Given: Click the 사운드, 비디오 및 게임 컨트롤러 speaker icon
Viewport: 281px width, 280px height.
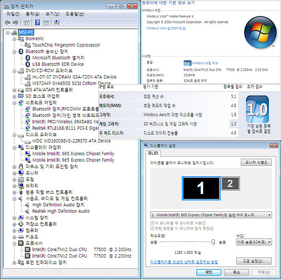Looking at the screenshot, I should click(x=21, y=199).
